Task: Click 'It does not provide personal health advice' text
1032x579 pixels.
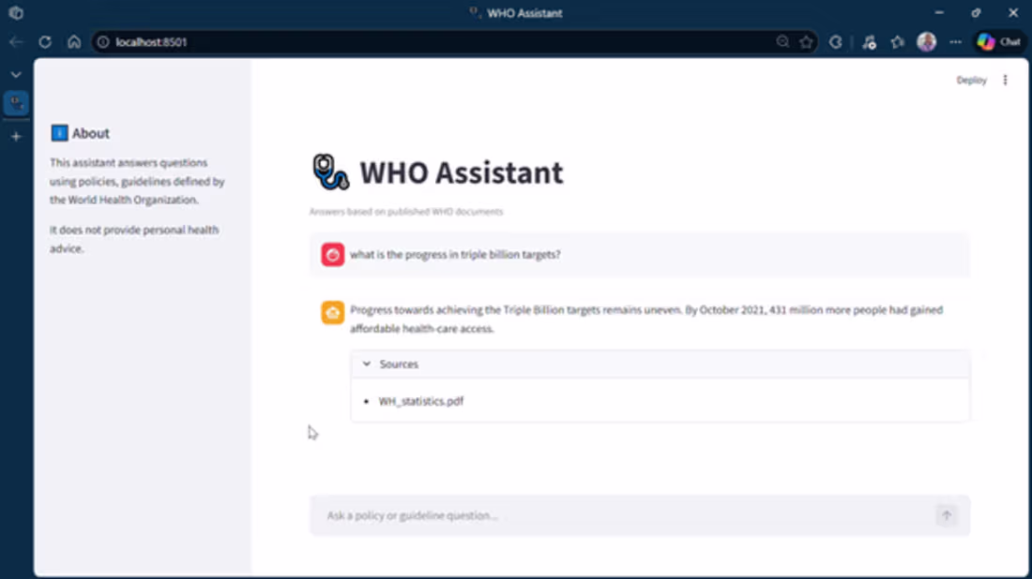Action: 134,239
